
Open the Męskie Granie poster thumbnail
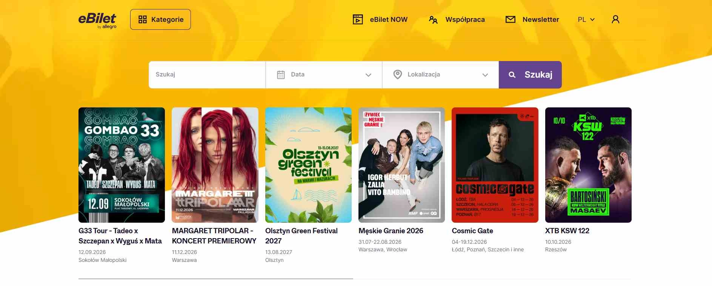pos(401,165)
